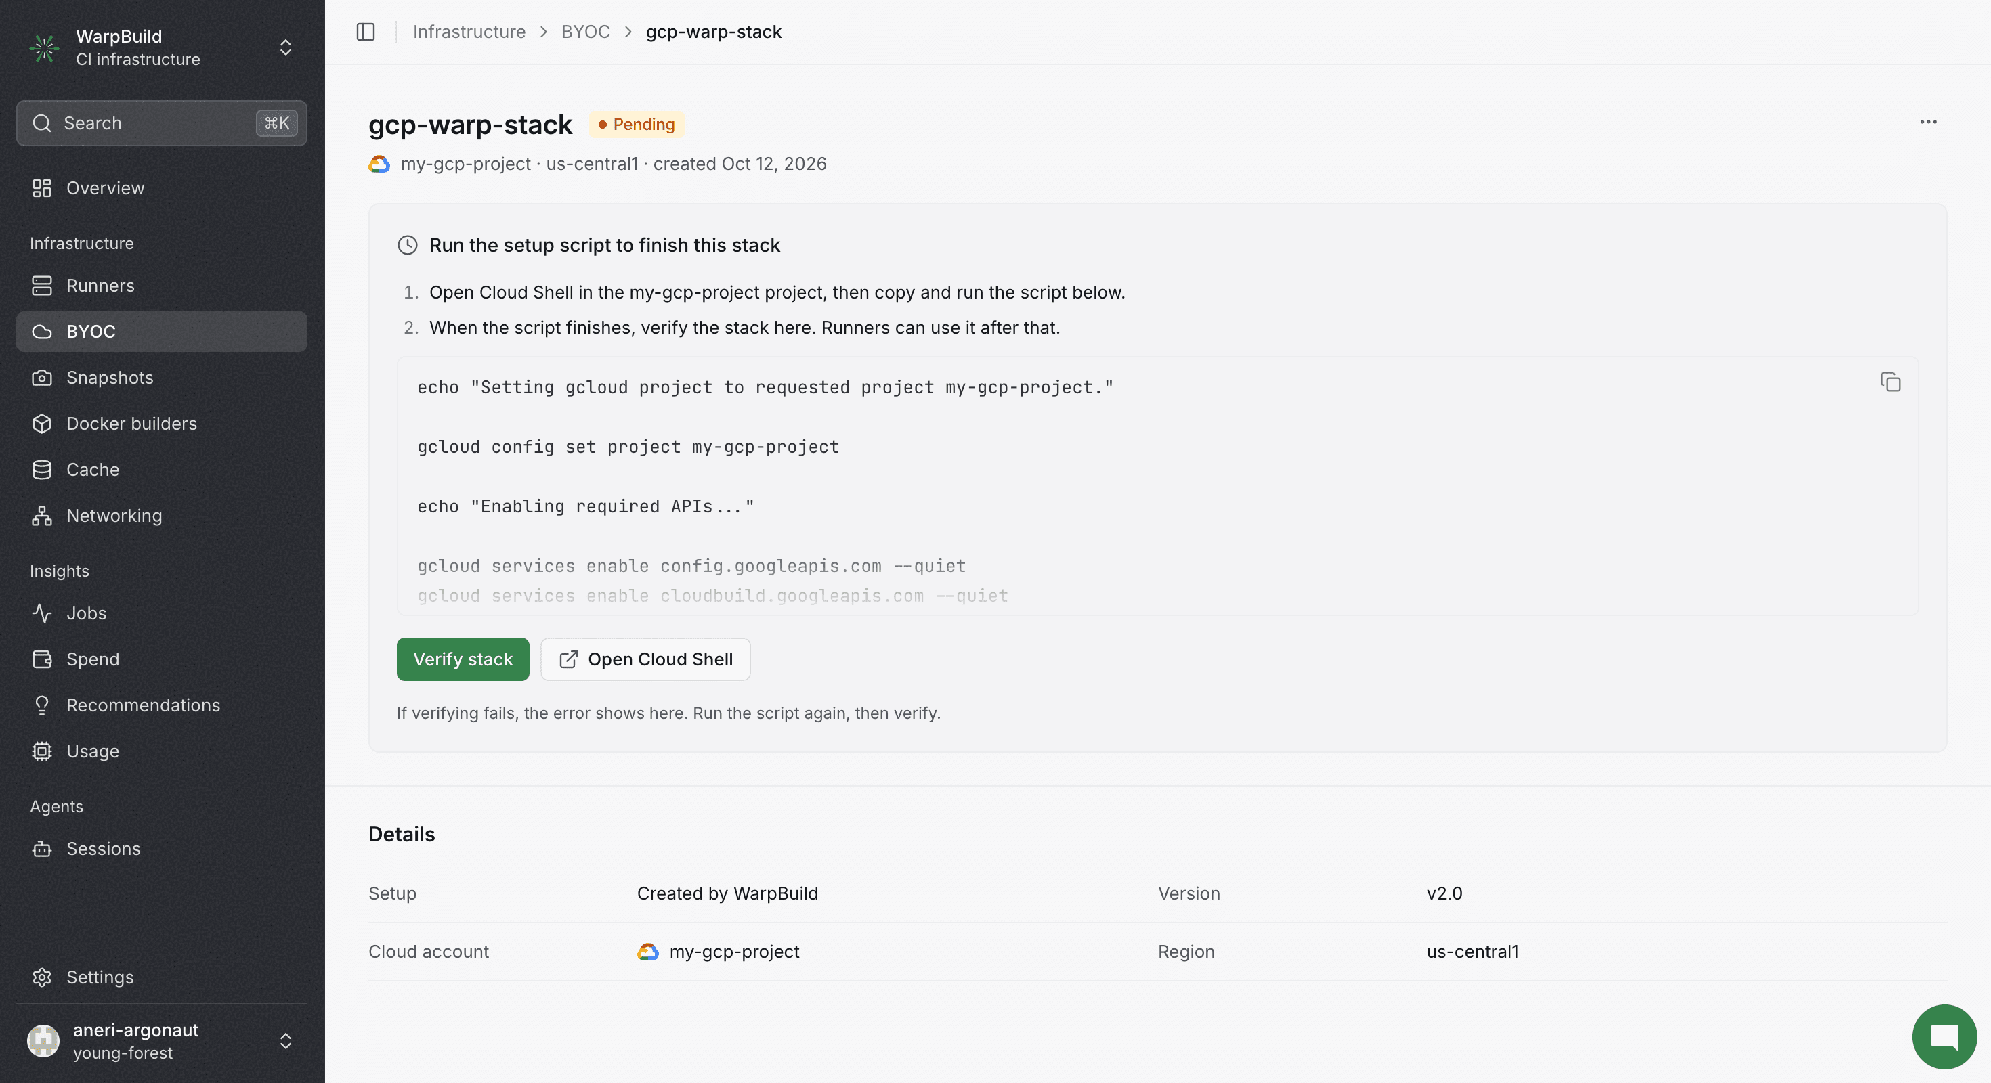1991x1083 pixels.
Task: Click the clock icon beside setup heading
Action: pos(407,245)
